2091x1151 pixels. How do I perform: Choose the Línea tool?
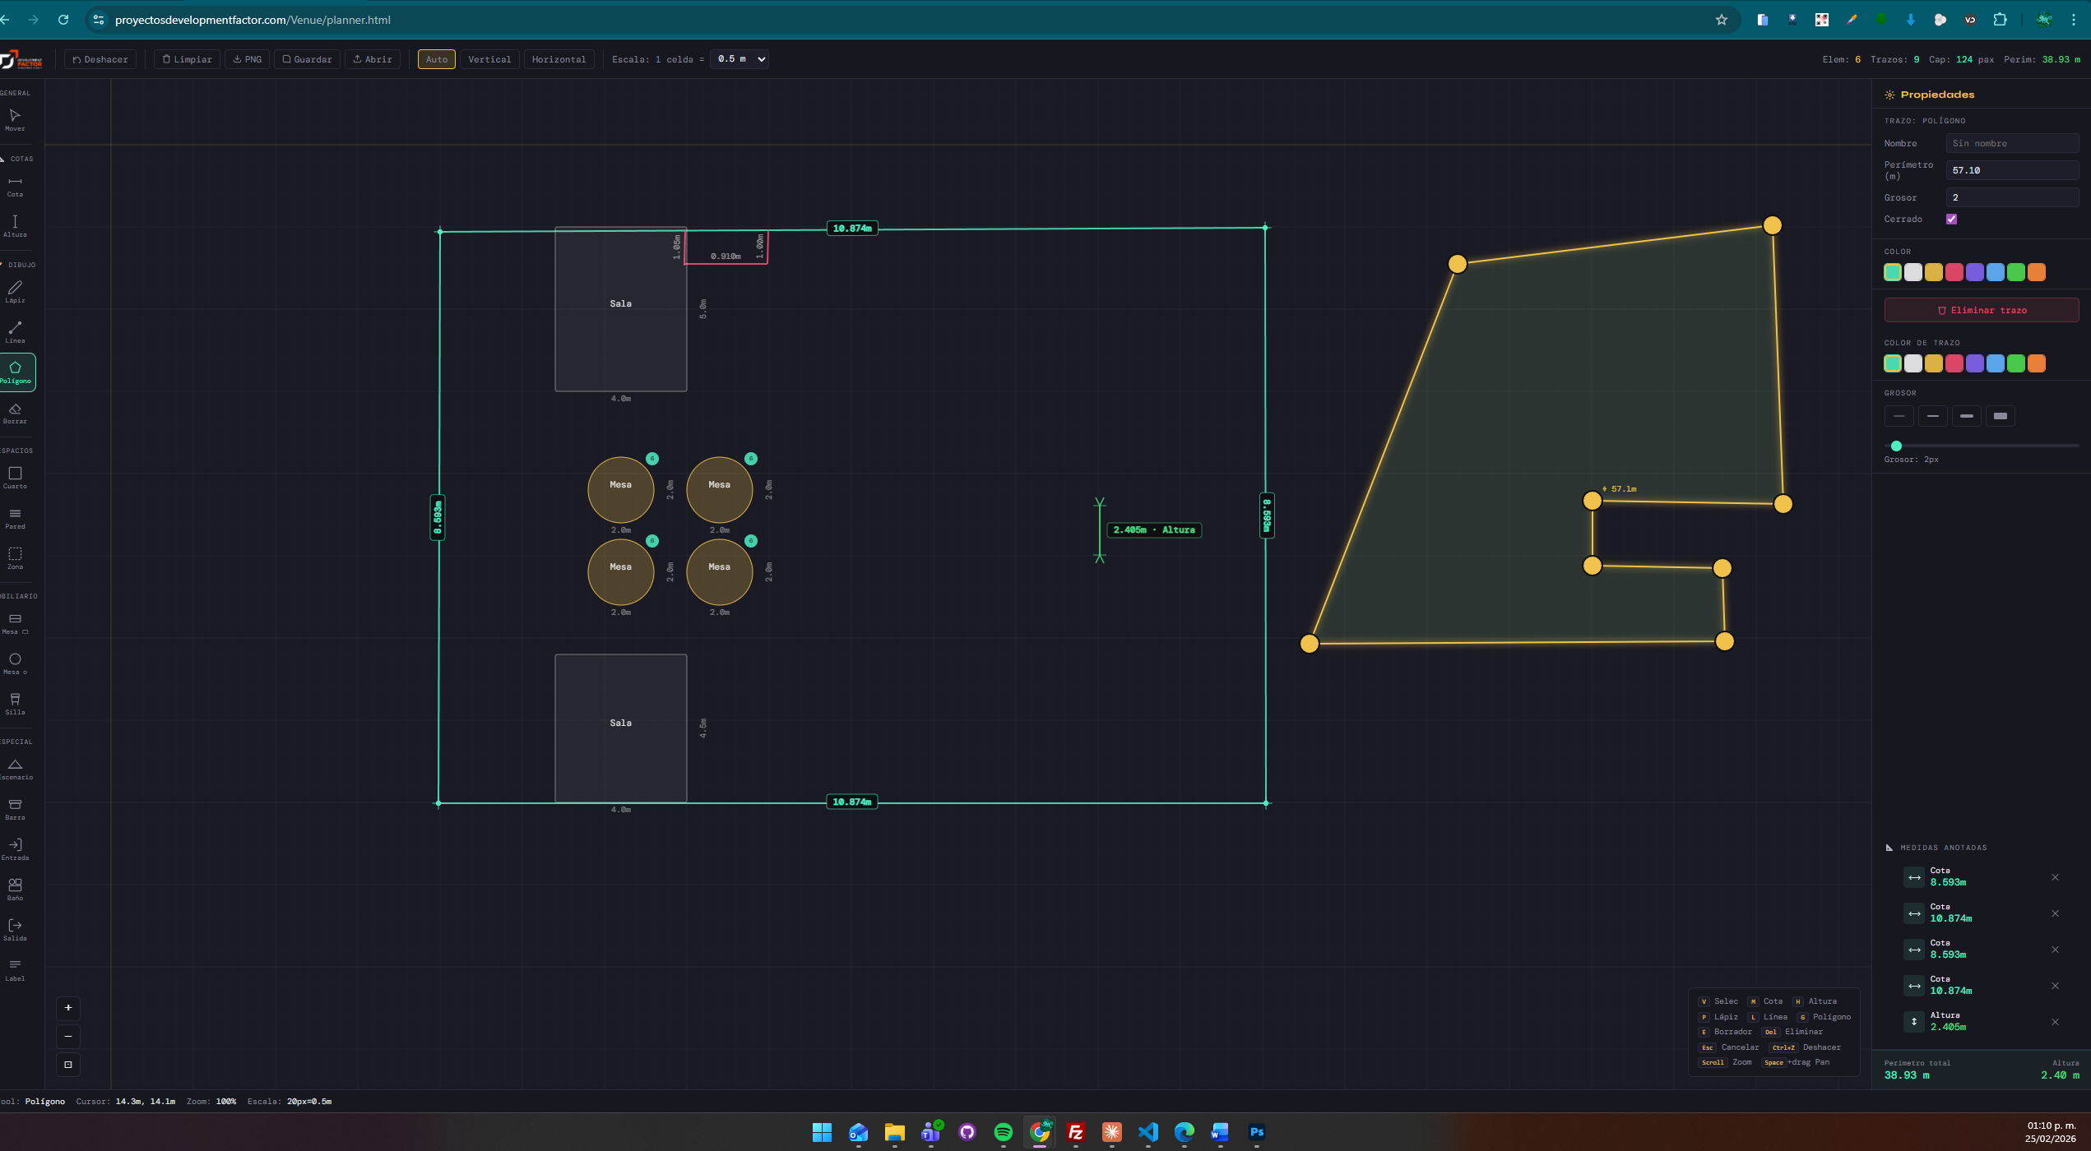(x=15, y=332)
